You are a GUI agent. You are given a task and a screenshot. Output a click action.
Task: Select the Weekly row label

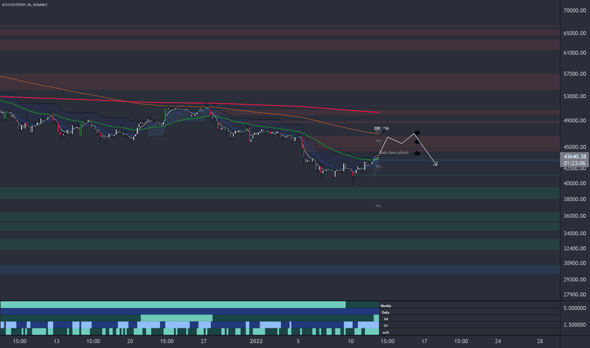pyautogui.click(x=386, y=306)
